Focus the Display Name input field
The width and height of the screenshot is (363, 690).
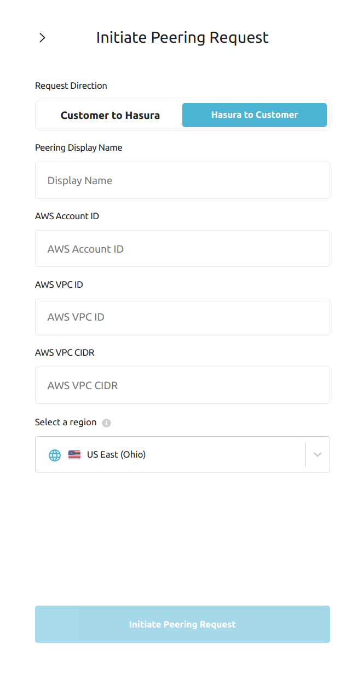tap(182, 180)
